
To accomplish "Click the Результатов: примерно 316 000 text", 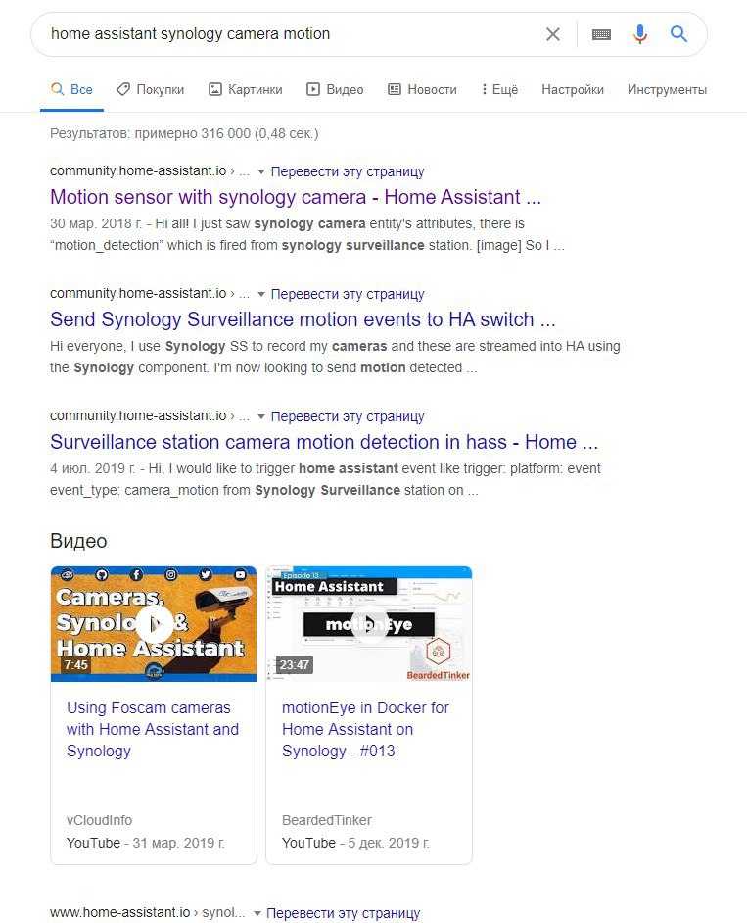I will coord(184,133).
